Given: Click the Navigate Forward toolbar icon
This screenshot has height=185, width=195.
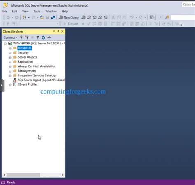Looking at the screenshot, I should pos(16,17).
